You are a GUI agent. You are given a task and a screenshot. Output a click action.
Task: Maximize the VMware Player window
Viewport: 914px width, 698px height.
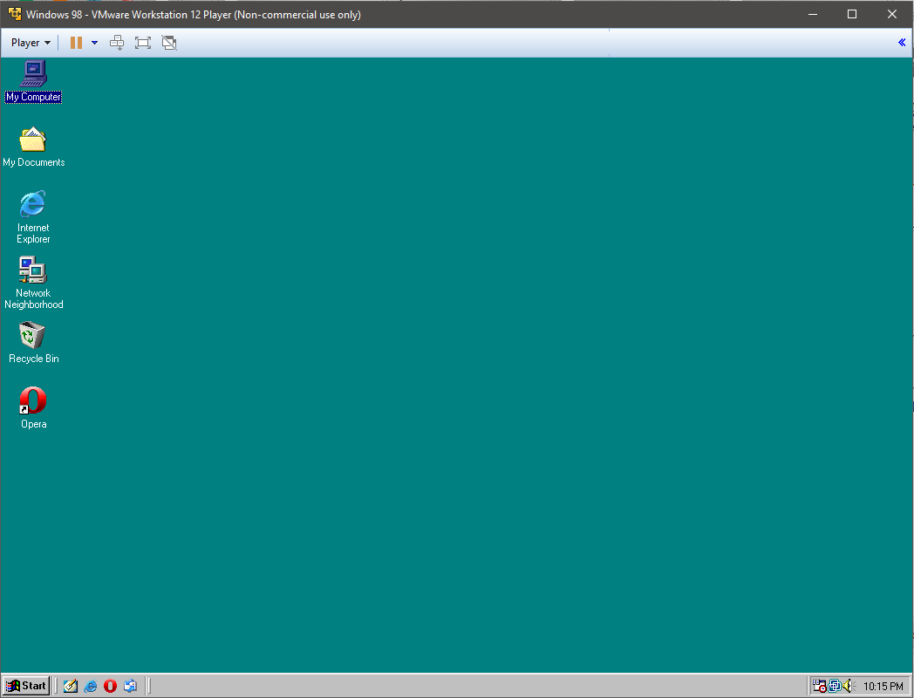[851, 14]
